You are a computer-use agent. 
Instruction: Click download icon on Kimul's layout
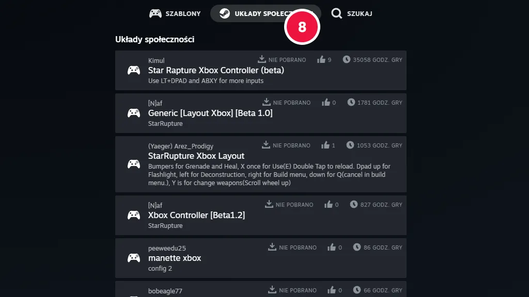262,59
